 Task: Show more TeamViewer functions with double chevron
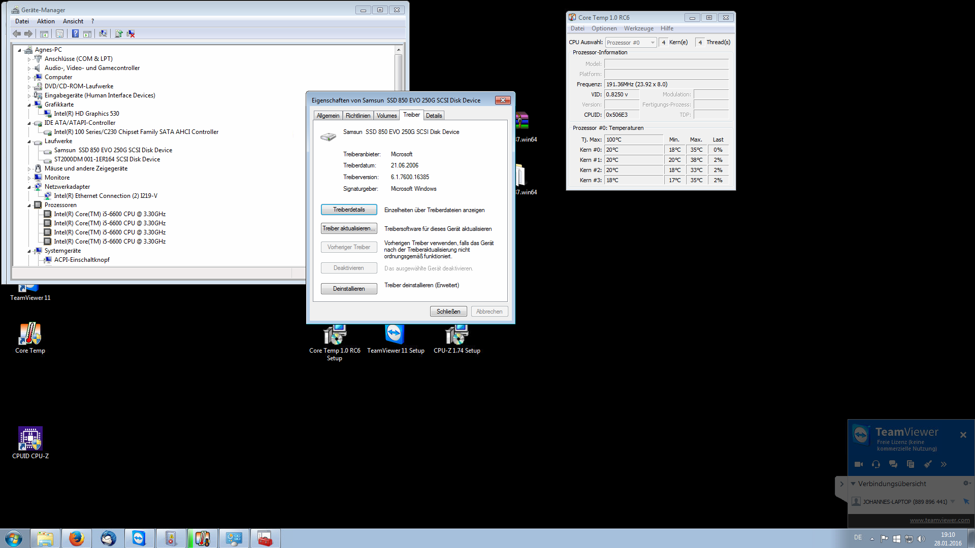(944, 464)
